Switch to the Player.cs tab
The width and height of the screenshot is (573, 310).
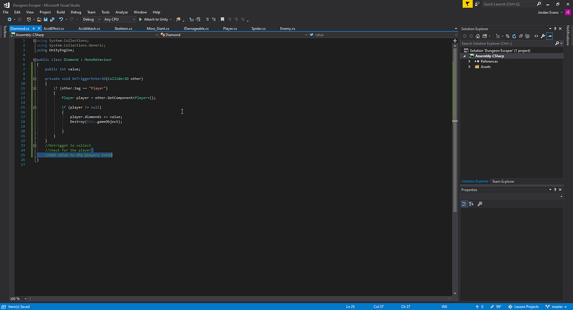(x=230, y=28)
